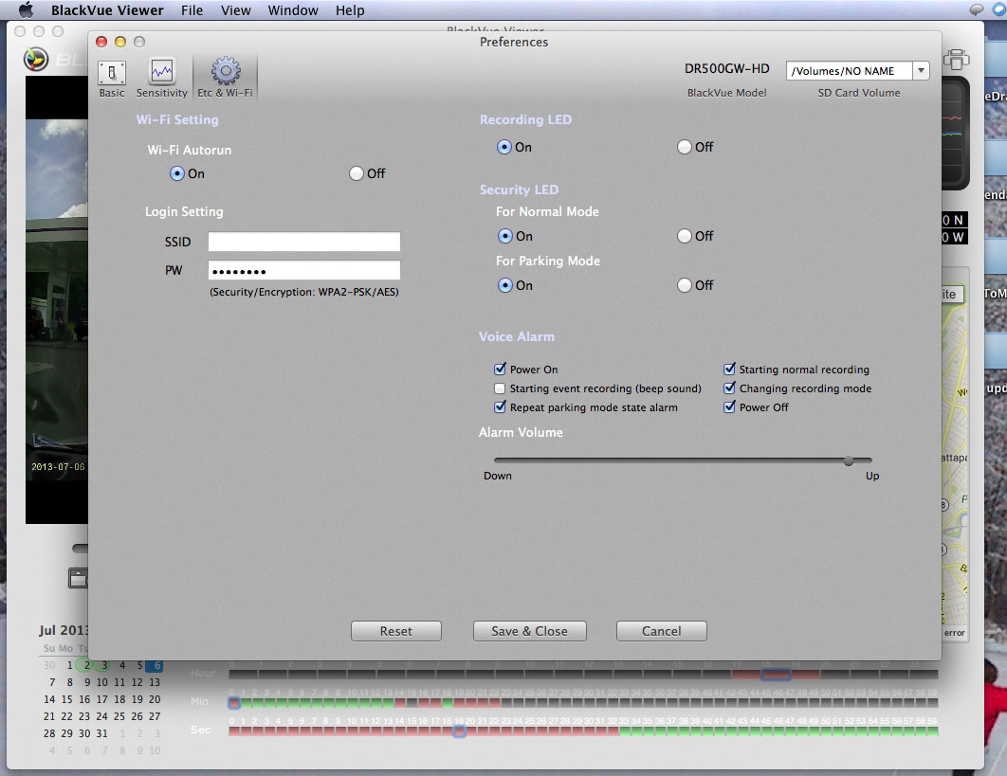The image size is (1007, 776).
Task: Click the printer icon in main window
Action: point(956,60)
